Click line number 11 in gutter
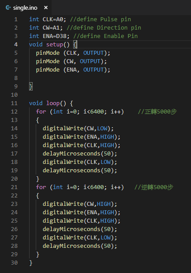191x273 pixels. point(14,103)
